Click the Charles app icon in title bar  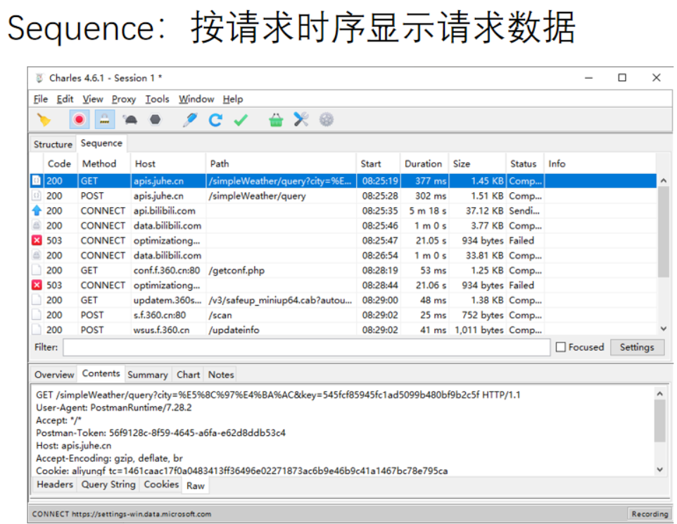39,77
